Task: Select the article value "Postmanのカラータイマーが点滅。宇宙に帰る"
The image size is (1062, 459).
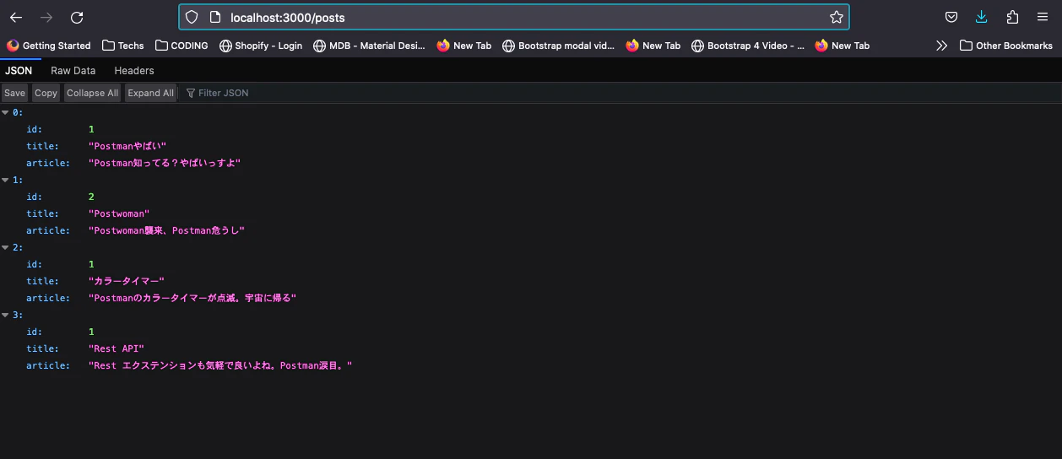Action: click(192, 298)
